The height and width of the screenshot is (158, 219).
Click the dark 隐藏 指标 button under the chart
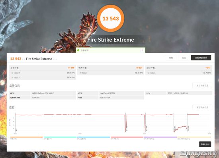pyautogui.click(x=205, y=144)
